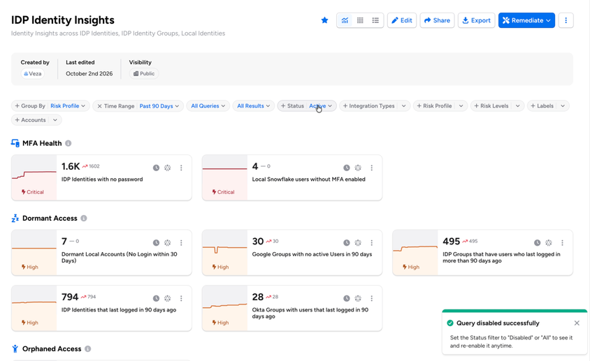Open the three-dot menu on Google Groups card
This screenshot has height=361, width=590.
click(371, 243)
